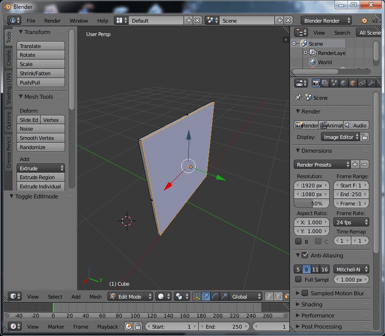Open the Add menu in the 3D view
The width and height of the screenshot is (385, 336).
point(76,296)
